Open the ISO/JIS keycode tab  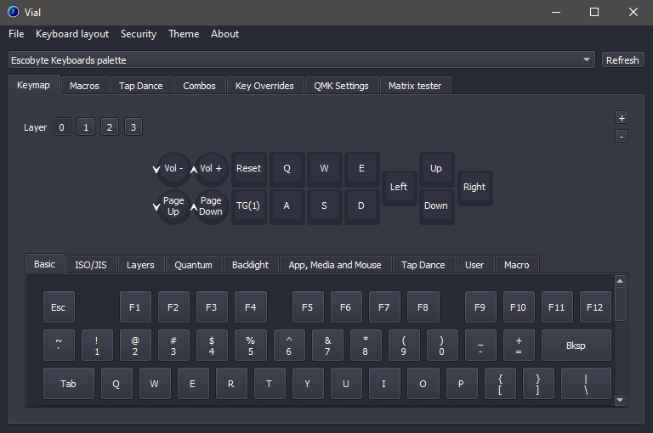tap(91, 265)
